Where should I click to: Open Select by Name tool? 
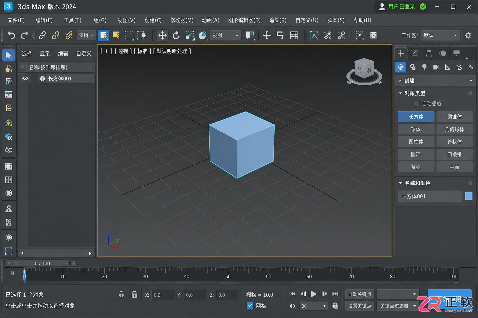116,35
